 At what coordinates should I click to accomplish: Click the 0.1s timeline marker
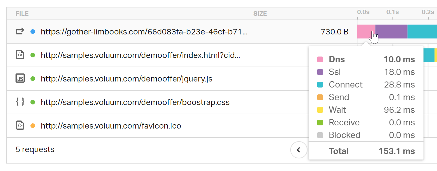[x=392, y=12]
